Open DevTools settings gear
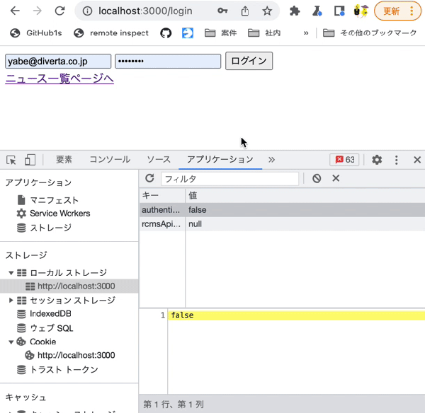This screenshot has height=413, width=425. (377, 160)
